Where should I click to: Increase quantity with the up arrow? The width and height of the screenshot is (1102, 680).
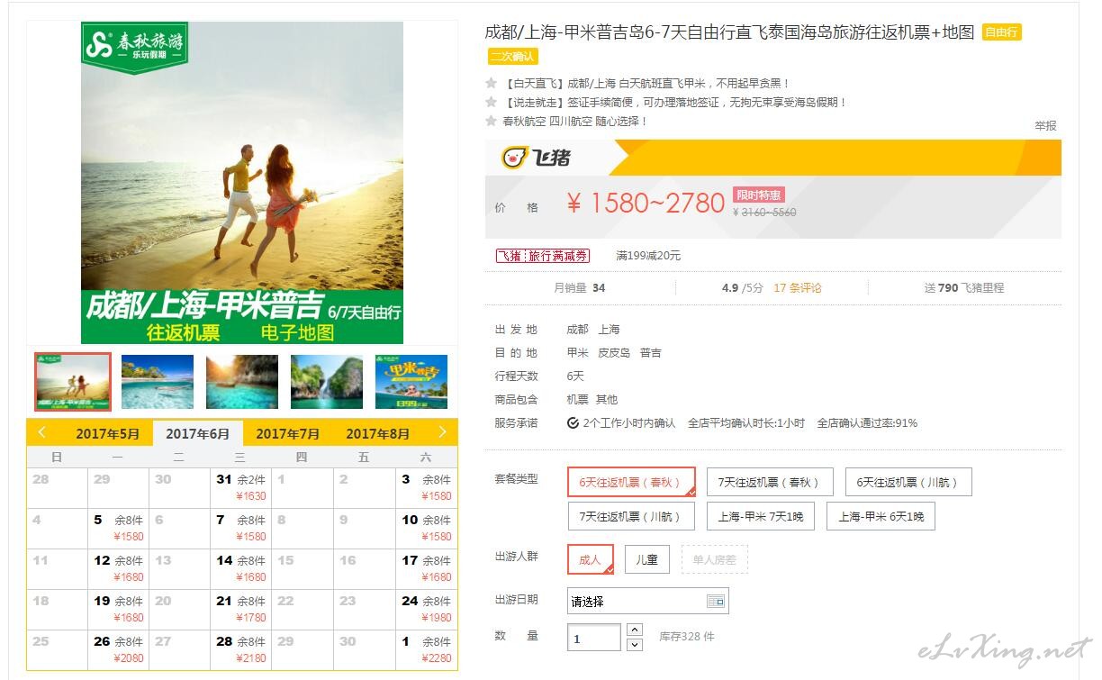(x=635, y=630)
